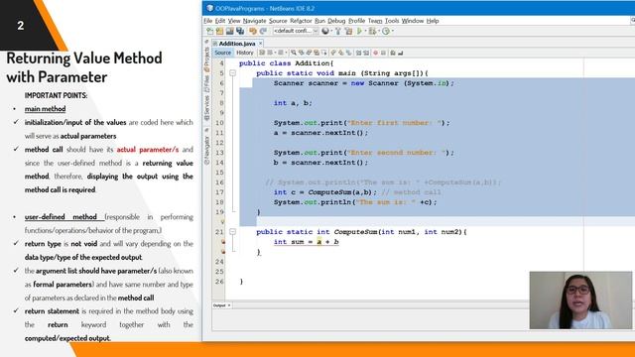The image size is (635, 357).
Task: Open the Help menu
Action: [x=433, y=21]
